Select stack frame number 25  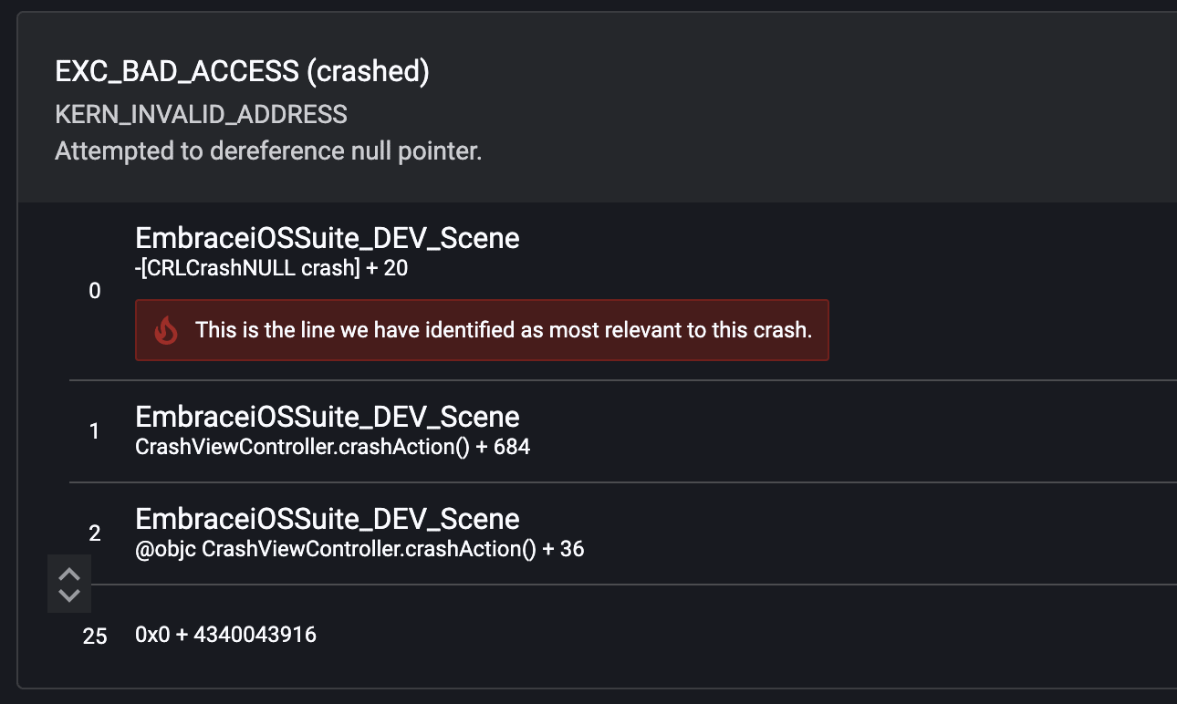tap(95, 637)
